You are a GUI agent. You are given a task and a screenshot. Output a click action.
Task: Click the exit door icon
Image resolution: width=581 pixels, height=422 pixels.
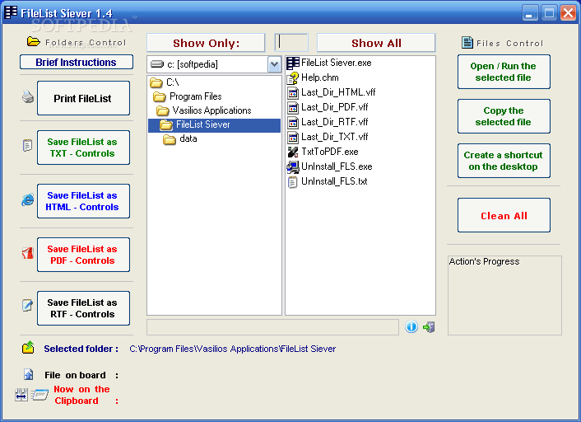click(429, 327)
